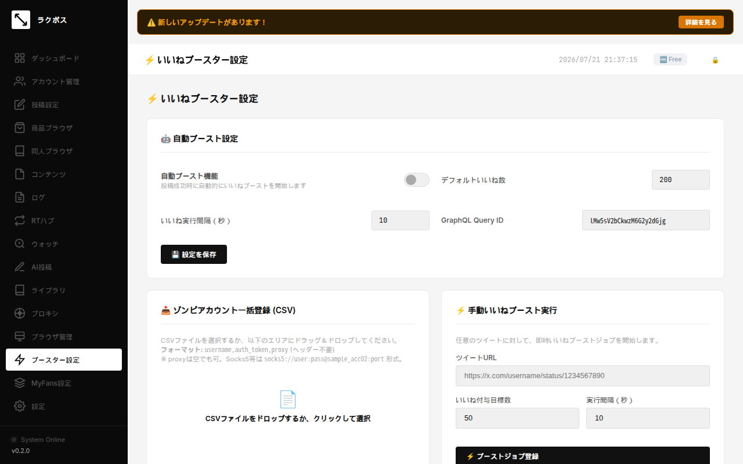Click the いいね付与目標数 field
This screenshot has width=743, height=464.
[x=517, y=418]
